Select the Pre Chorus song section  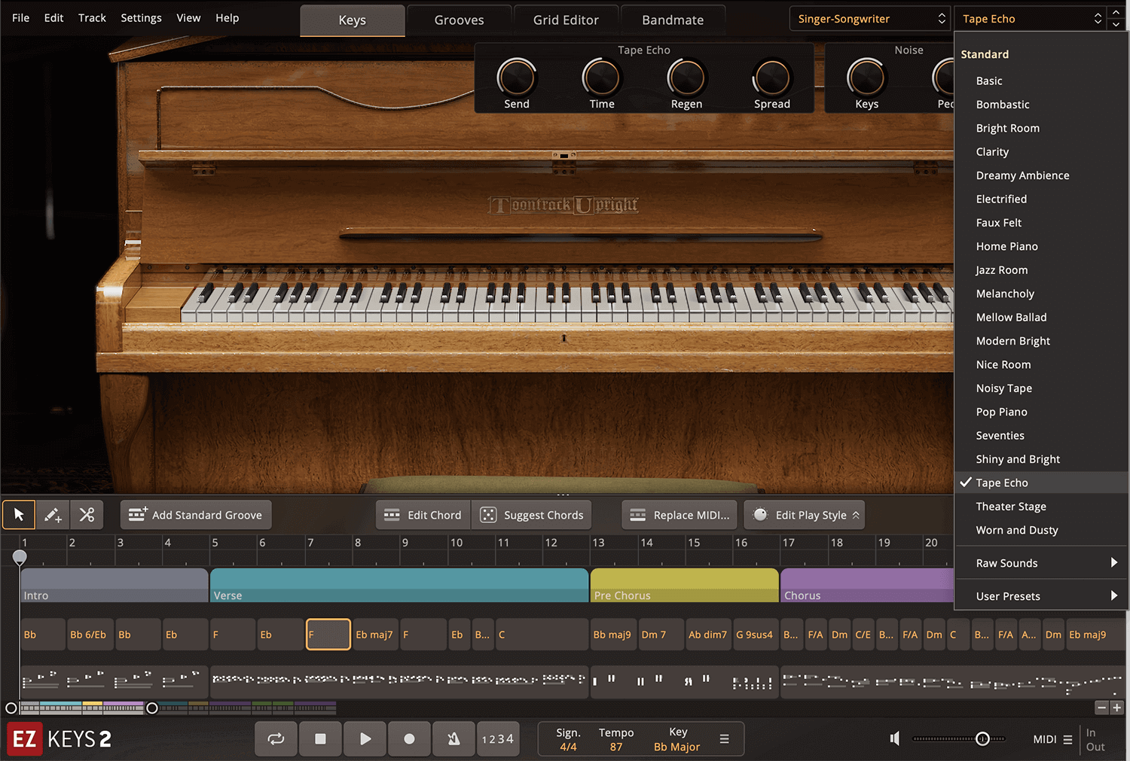(x=684, y=586)
